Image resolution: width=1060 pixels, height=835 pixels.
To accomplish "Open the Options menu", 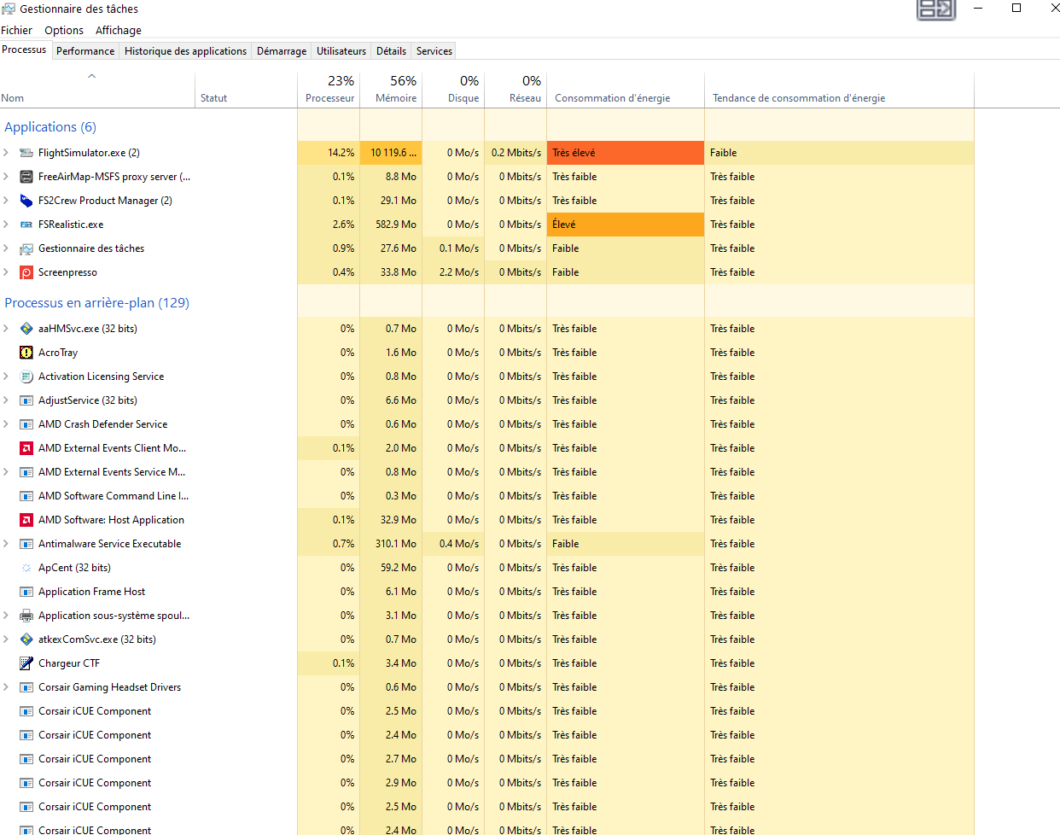I will [64, 30].
